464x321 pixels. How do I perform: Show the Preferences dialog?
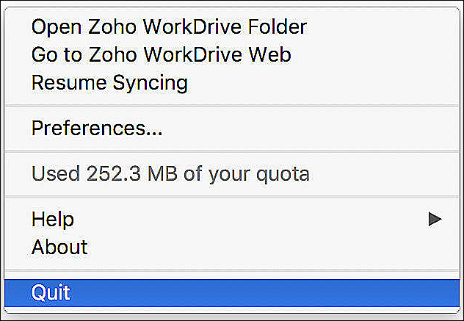point(97,129)
